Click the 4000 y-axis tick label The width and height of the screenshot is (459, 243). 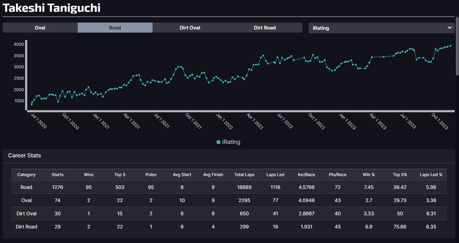[18, 44]
